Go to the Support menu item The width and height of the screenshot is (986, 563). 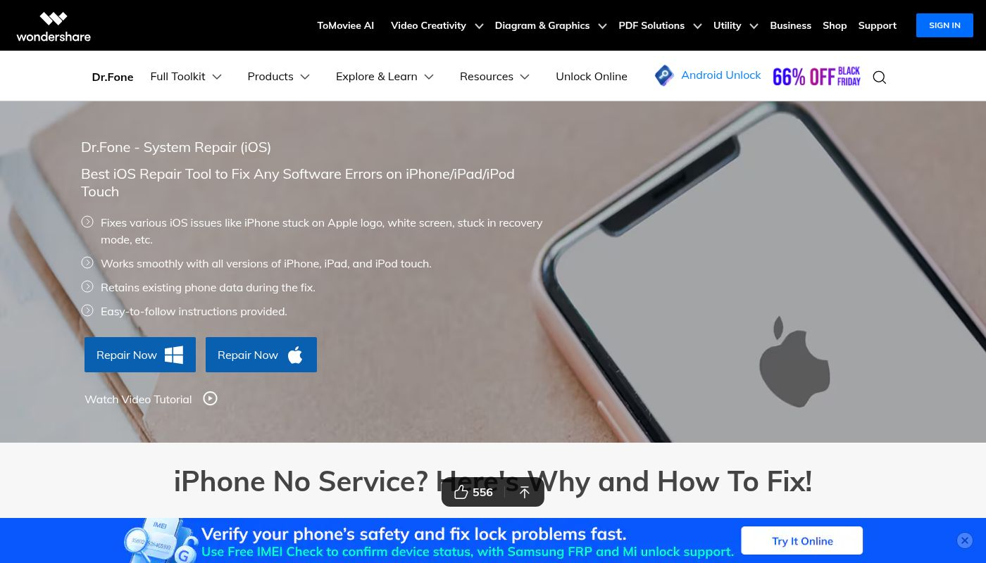point(878,25)
